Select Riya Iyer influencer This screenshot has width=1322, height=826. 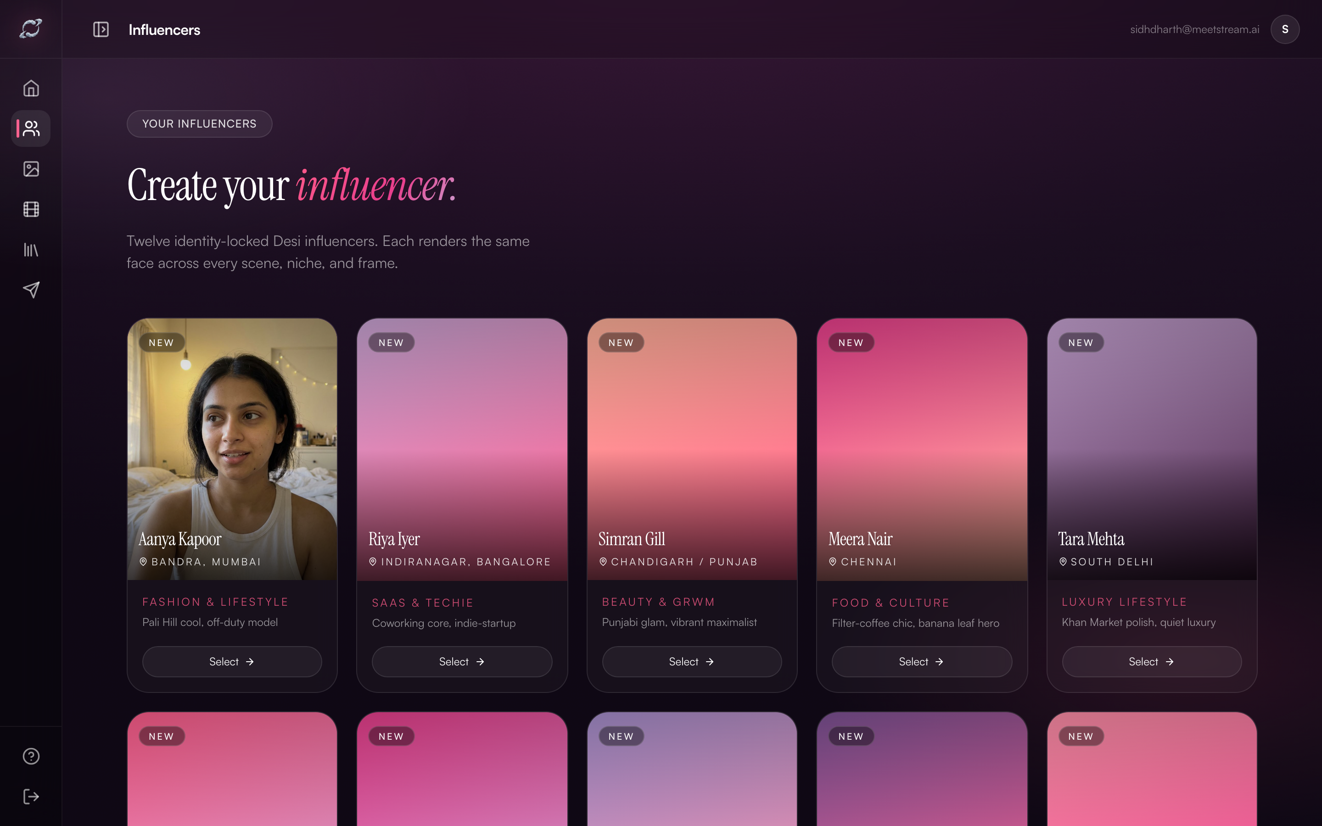coord(462,662)
